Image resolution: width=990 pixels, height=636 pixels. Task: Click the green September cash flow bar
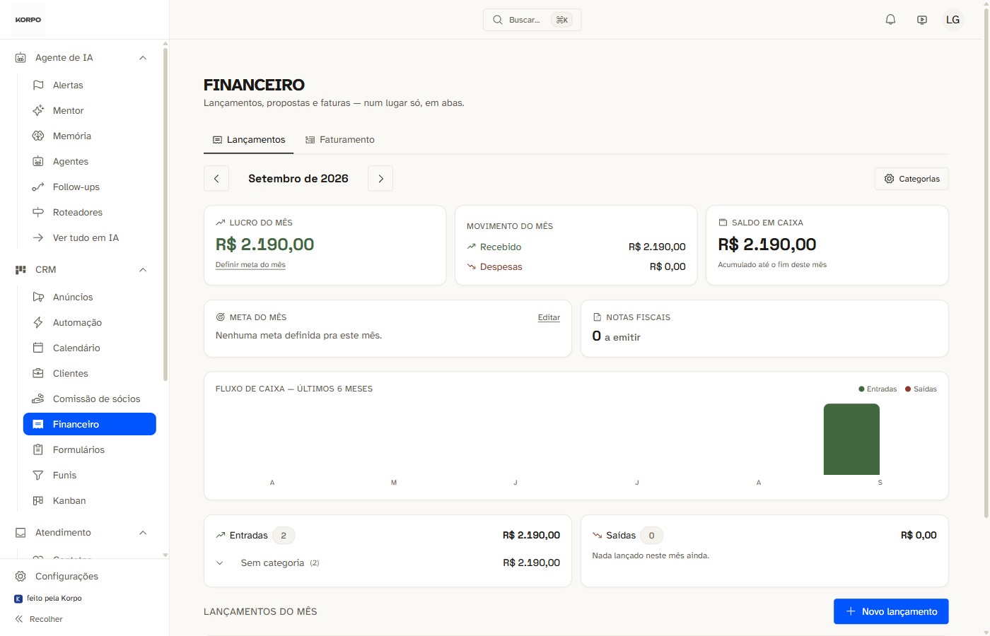pyautogui.click(x=851, y=439)
